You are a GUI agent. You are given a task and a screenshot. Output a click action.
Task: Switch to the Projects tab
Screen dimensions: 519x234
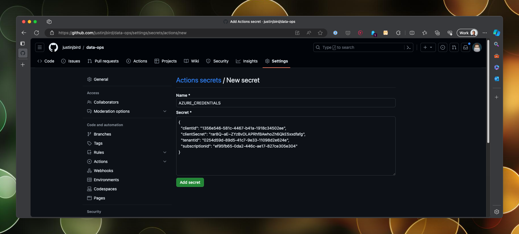[166, 61]
